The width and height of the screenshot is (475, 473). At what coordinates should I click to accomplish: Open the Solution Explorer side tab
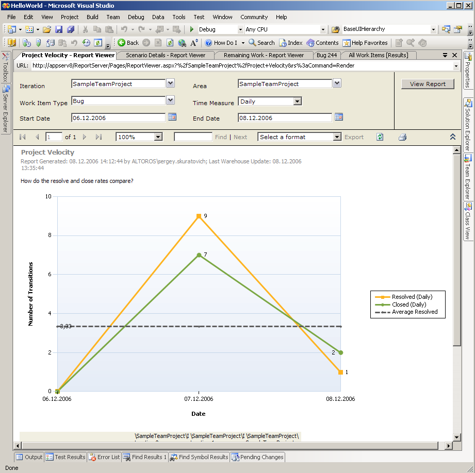[468, 124]
